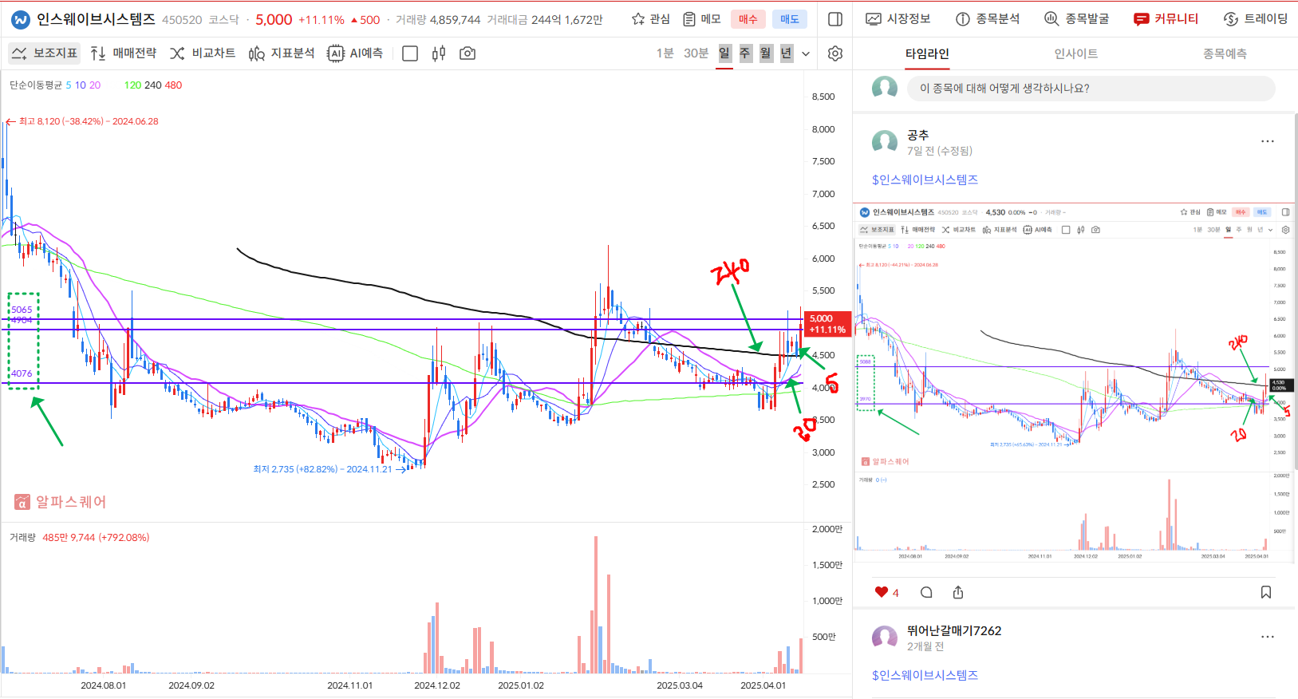Switch to the 타임라인 tab

point(927,53)
